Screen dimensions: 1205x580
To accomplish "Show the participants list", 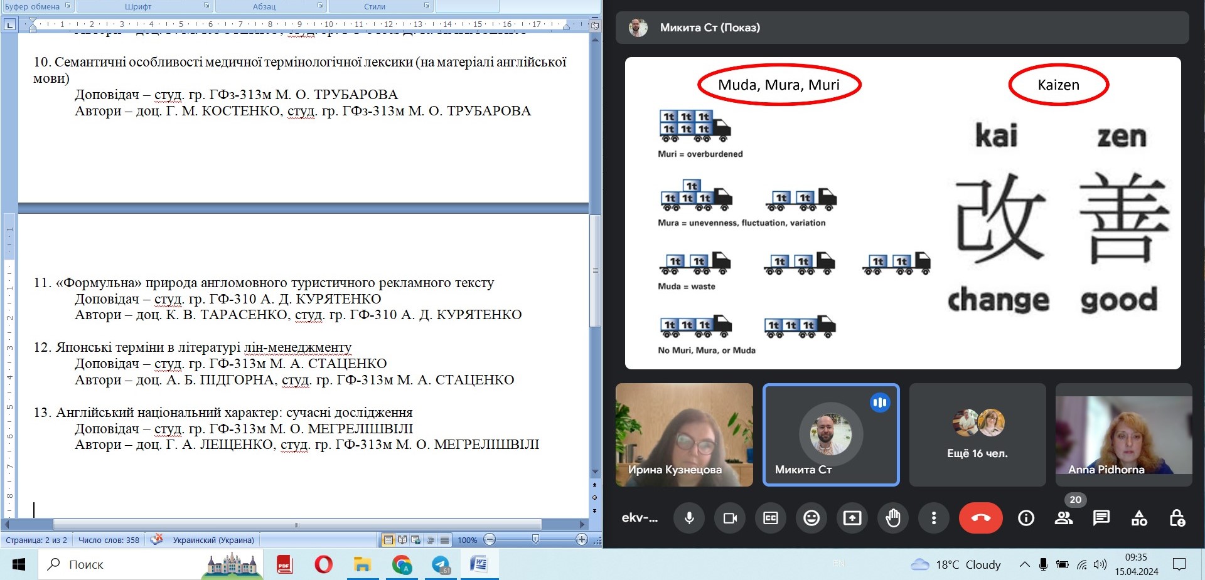I will 1064,518.
